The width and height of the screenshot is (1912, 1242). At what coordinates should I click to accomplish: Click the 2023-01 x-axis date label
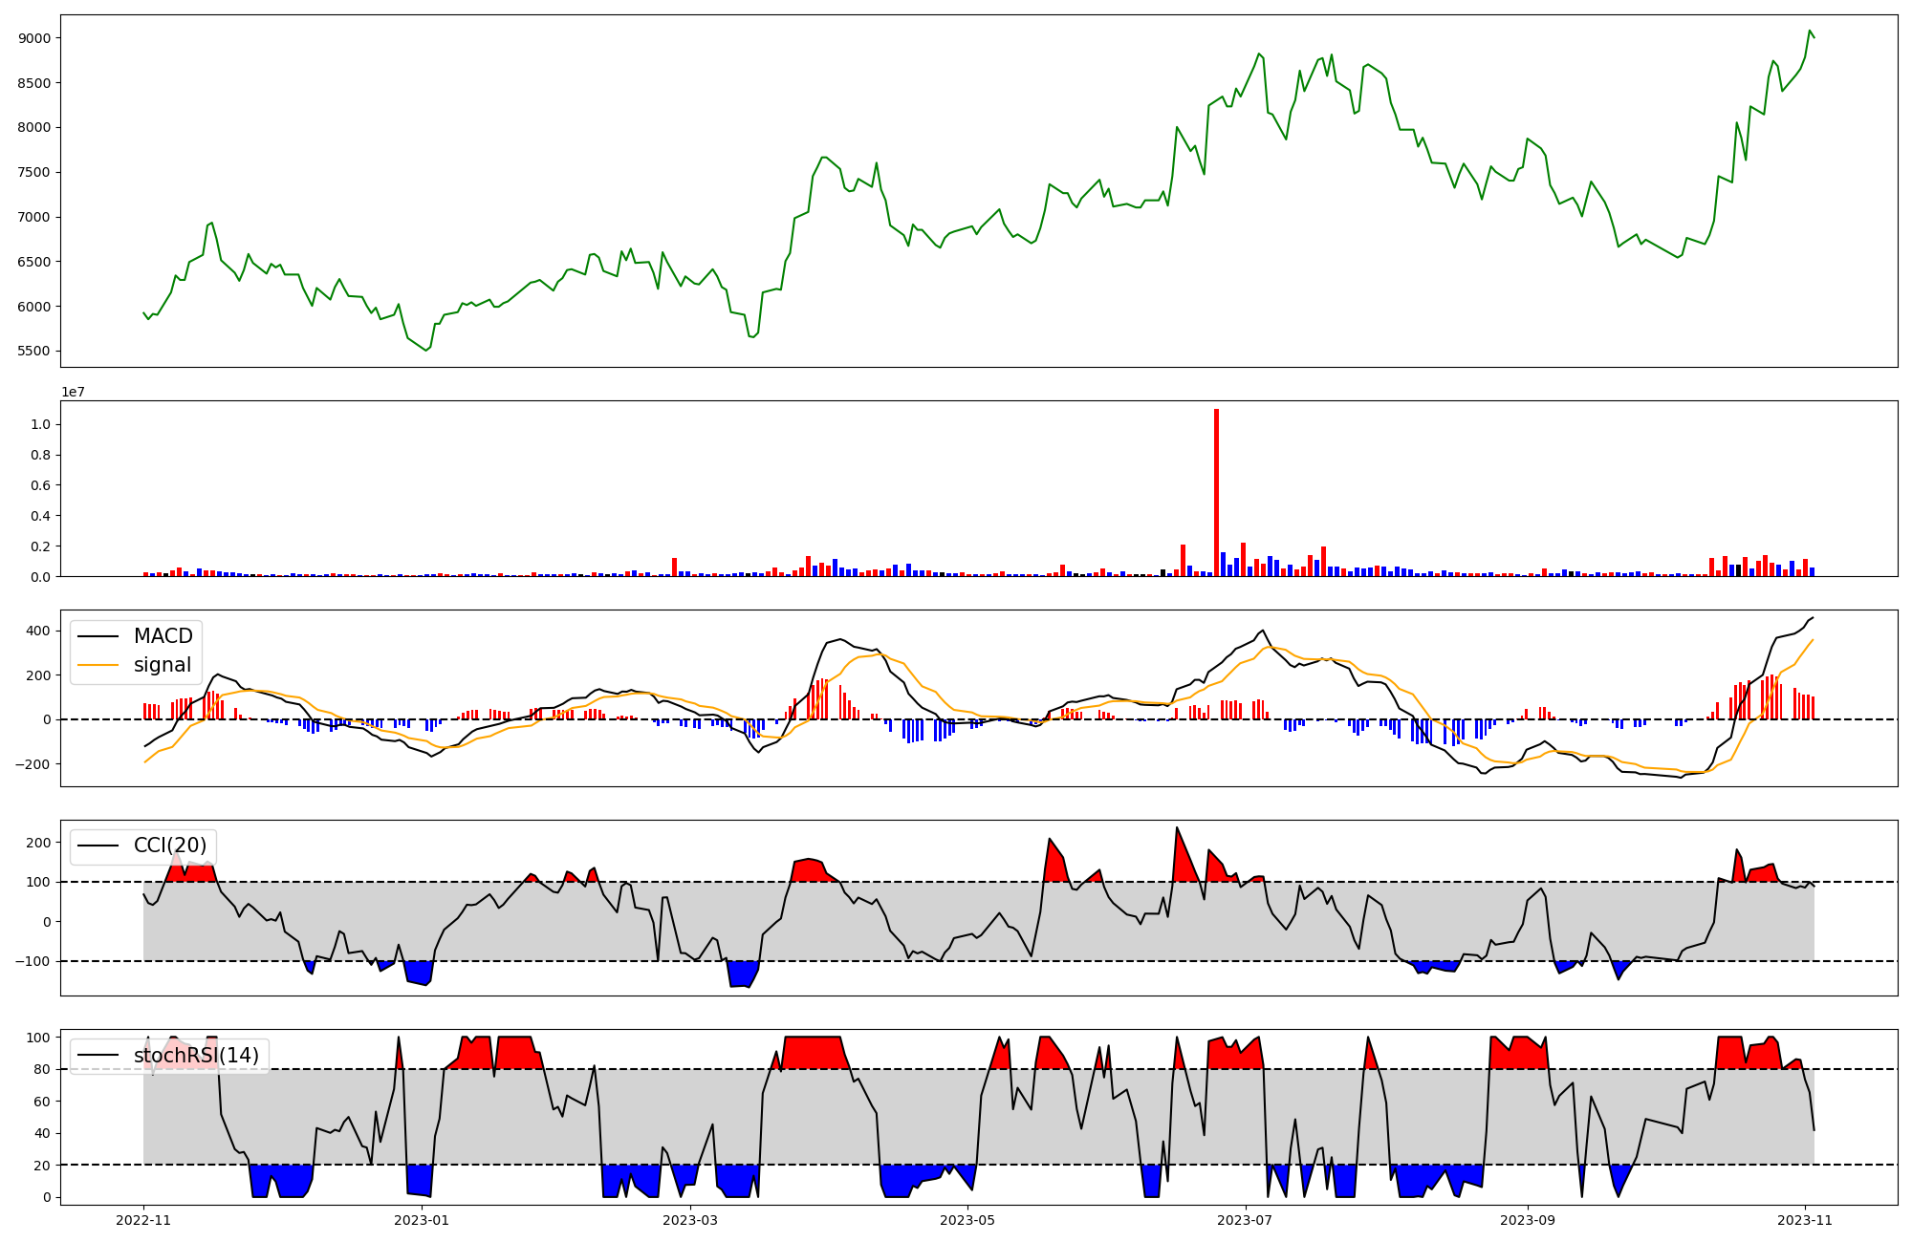click(x=421, y=1220)
